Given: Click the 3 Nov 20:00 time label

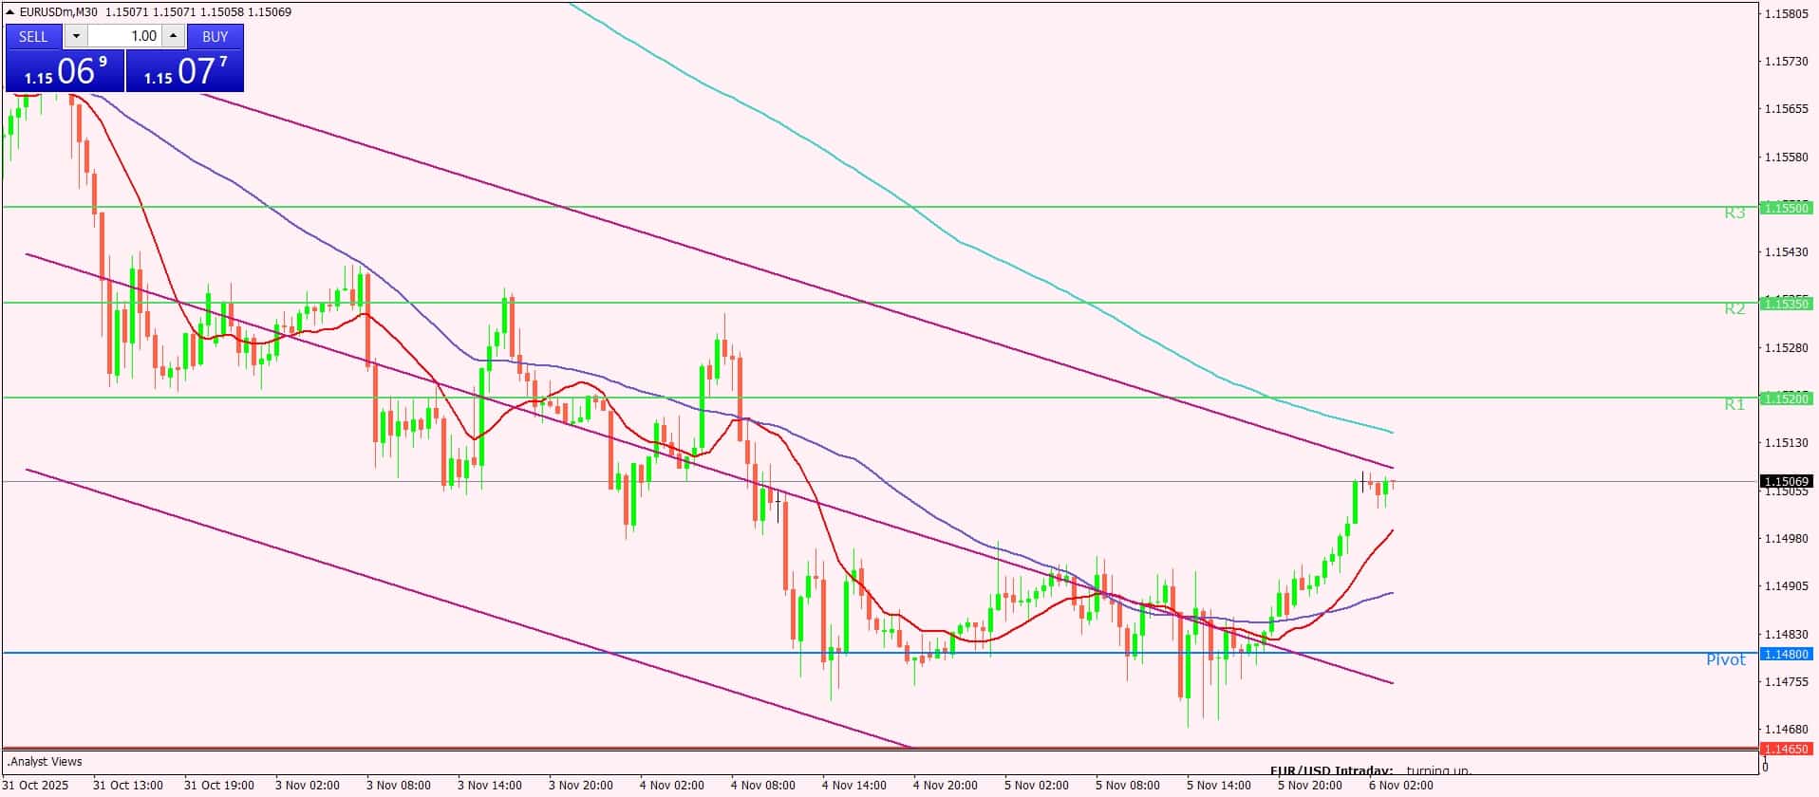Looking at the screenshot, I should click(x=581, y=786).
